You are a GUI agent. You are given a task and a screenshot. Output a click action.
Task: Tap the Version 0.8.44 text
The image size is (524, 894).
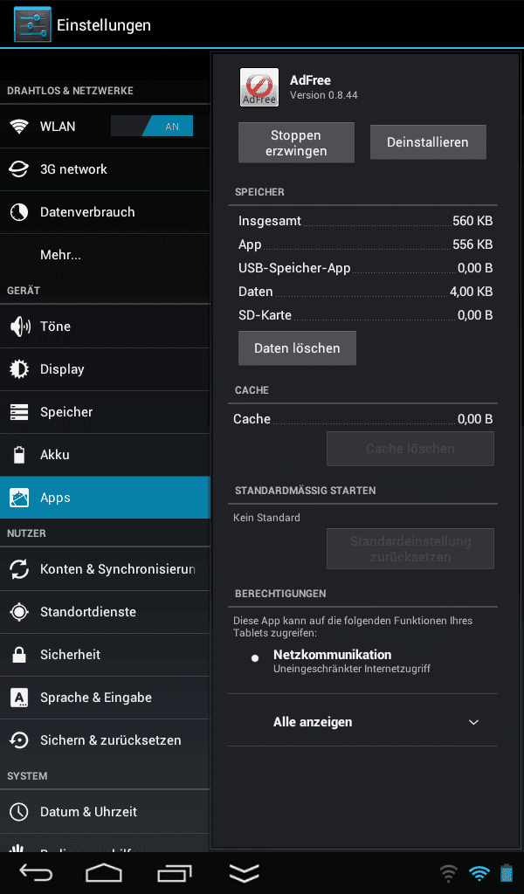324,95
